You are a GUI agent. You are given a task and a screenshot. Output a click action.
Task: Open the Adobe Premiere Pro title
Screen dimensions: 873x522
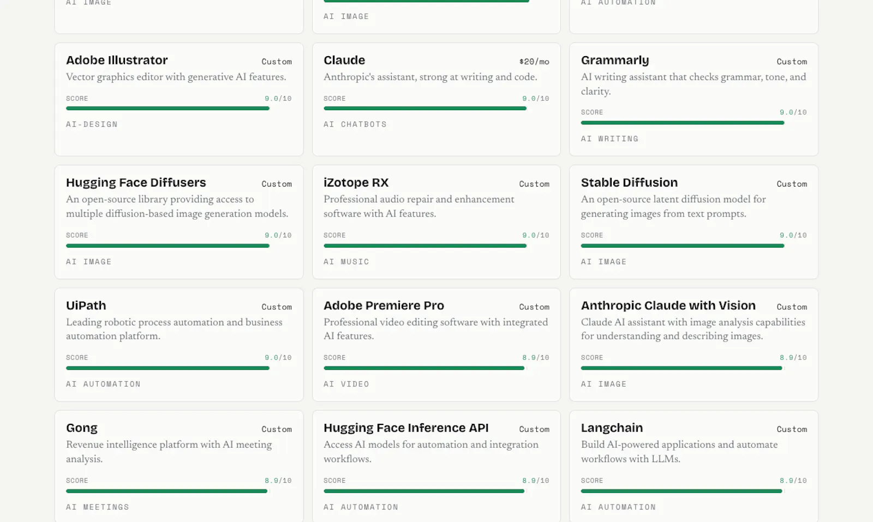384,305
